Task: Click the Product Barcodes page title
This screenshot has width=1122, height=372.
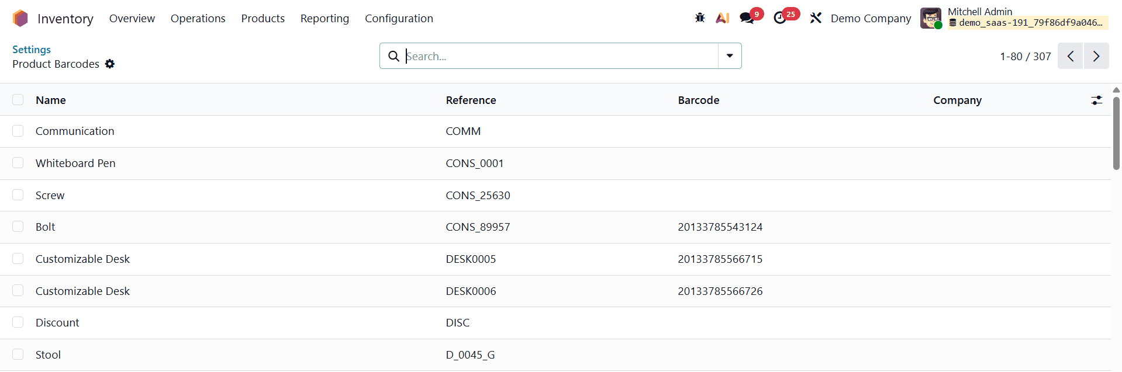Action: point(56,64)
